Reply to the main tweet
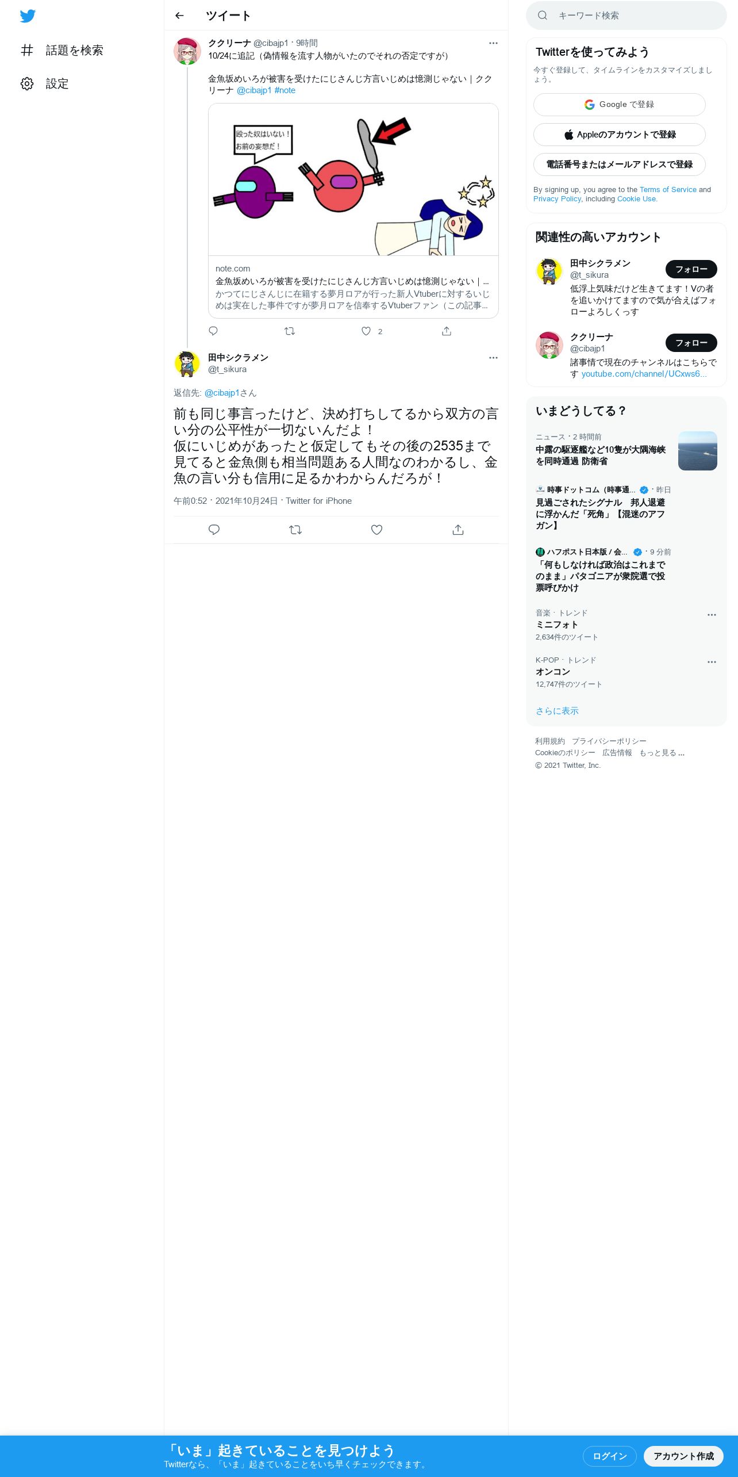 point(214,530)
